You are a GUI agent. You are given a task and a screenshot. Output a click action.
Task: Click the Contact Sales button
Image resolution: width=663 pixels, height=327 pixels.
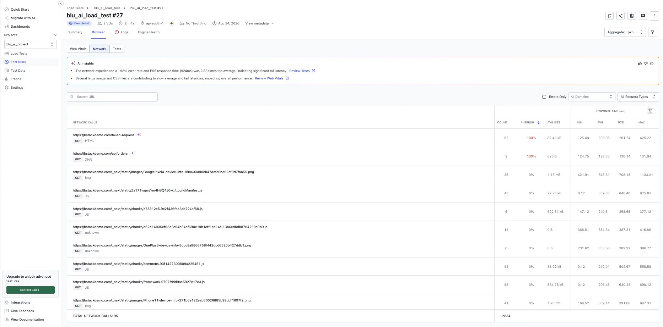[31, 290]
